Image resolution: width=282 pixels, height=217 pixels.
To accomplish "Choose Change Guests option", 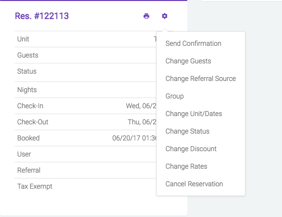I will tap(188, 61).
